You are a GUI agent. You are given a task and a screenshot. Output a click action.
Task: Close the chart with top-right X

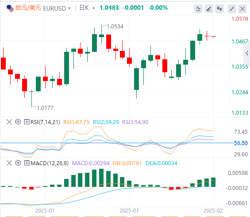click(x=242, y=9)
